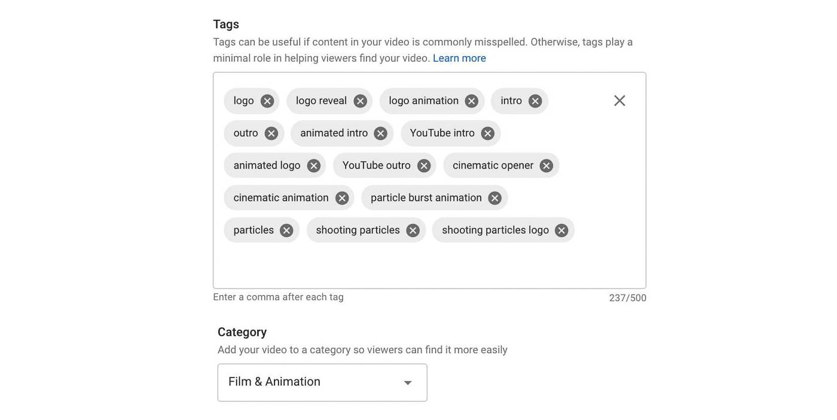Remove the "shooting particles" tag
The image size is (837, 420).
click(x=412, y=229)
